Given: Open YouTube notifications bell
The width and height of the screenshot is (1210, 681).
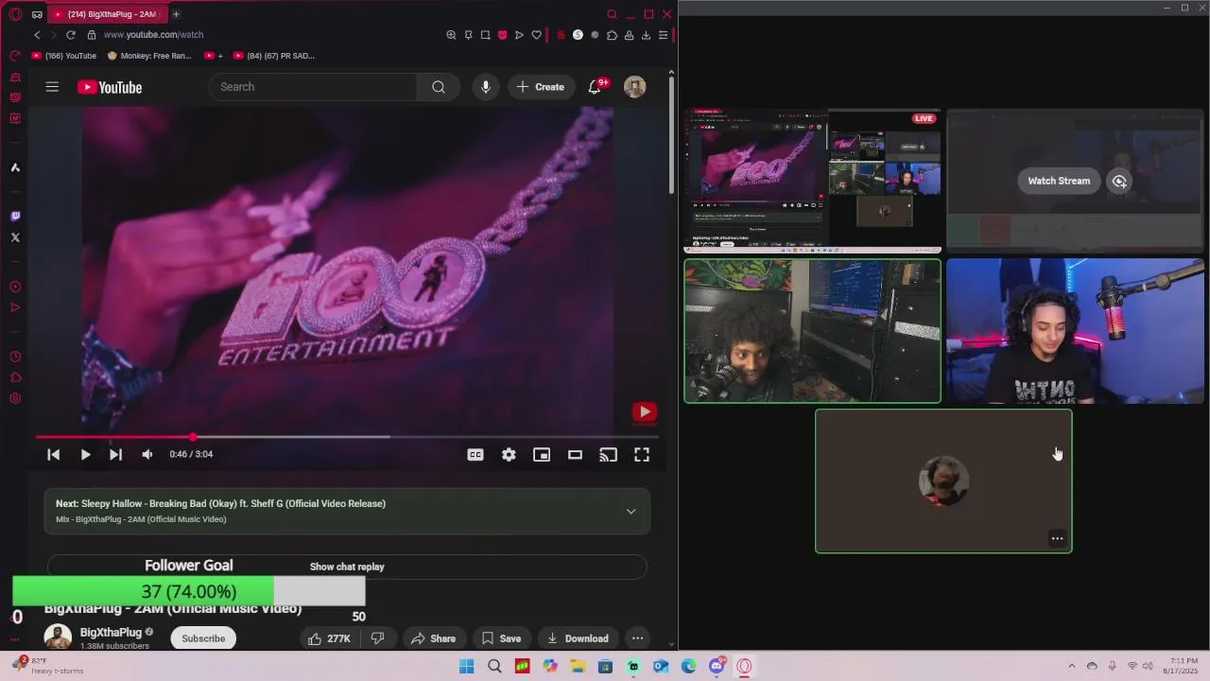Looking at the screenshot, I should pos(595,87).
